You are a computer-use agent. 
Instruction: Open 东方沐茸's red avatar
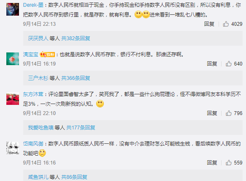coord(13,99)
